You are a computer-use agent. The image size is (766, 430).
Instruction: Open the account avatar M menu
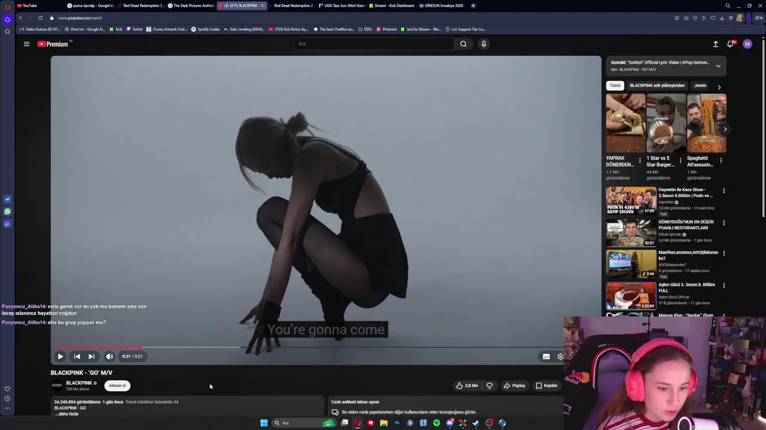pyautogui.click(x=747, y=44)
